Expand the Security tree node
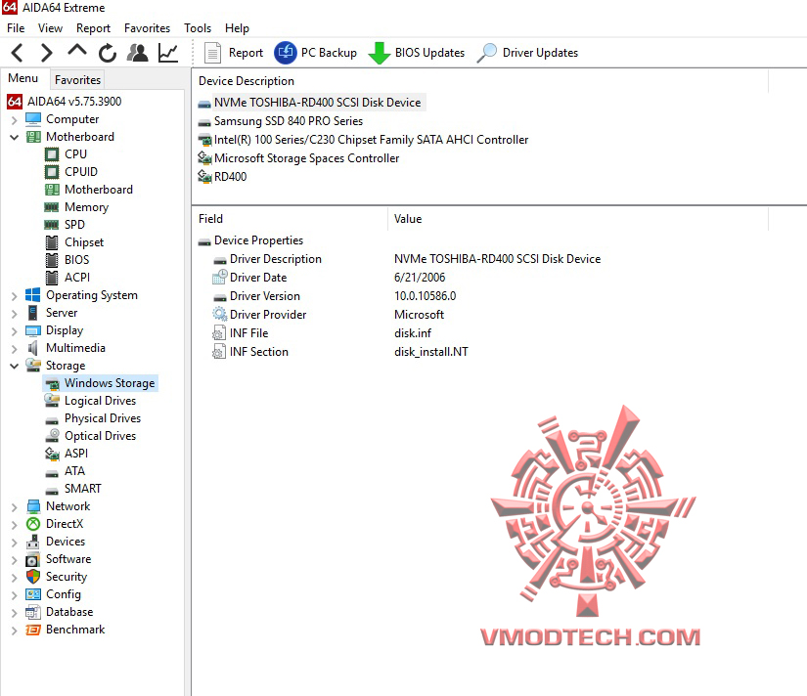The height and width of the screenshot is (696, 807). coord(15,578)
